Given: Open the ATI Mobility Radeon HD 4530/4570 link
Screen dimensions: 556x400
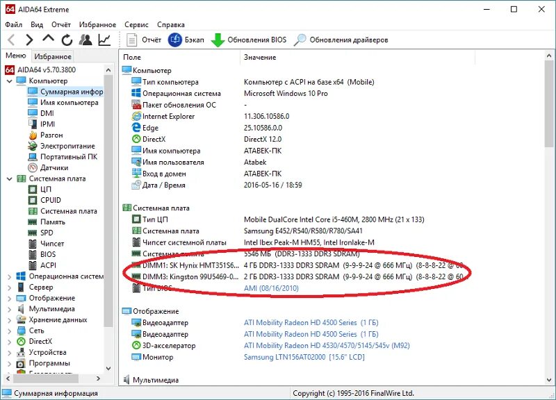Looking at the screenshot, I should pyautogui.click(x=327, y=345).
